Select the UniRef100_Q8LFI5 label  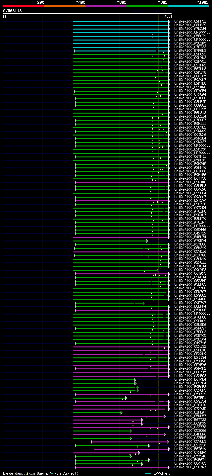tap(190, 102)
